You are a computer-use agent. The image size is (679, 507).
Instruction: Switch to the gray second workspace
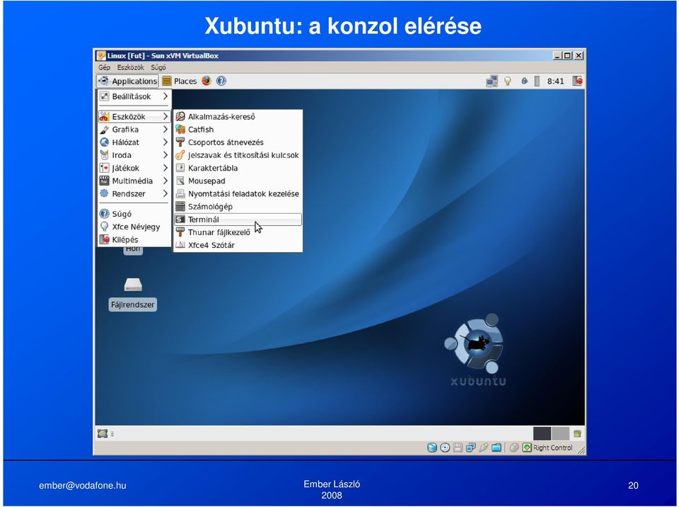pos(560,433)
